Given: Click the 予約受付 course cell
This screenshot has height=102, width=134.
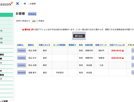Looking at the screenshot, I should [60, 73].
